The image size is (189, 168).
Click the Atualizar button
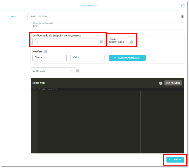tap(175, 159)
